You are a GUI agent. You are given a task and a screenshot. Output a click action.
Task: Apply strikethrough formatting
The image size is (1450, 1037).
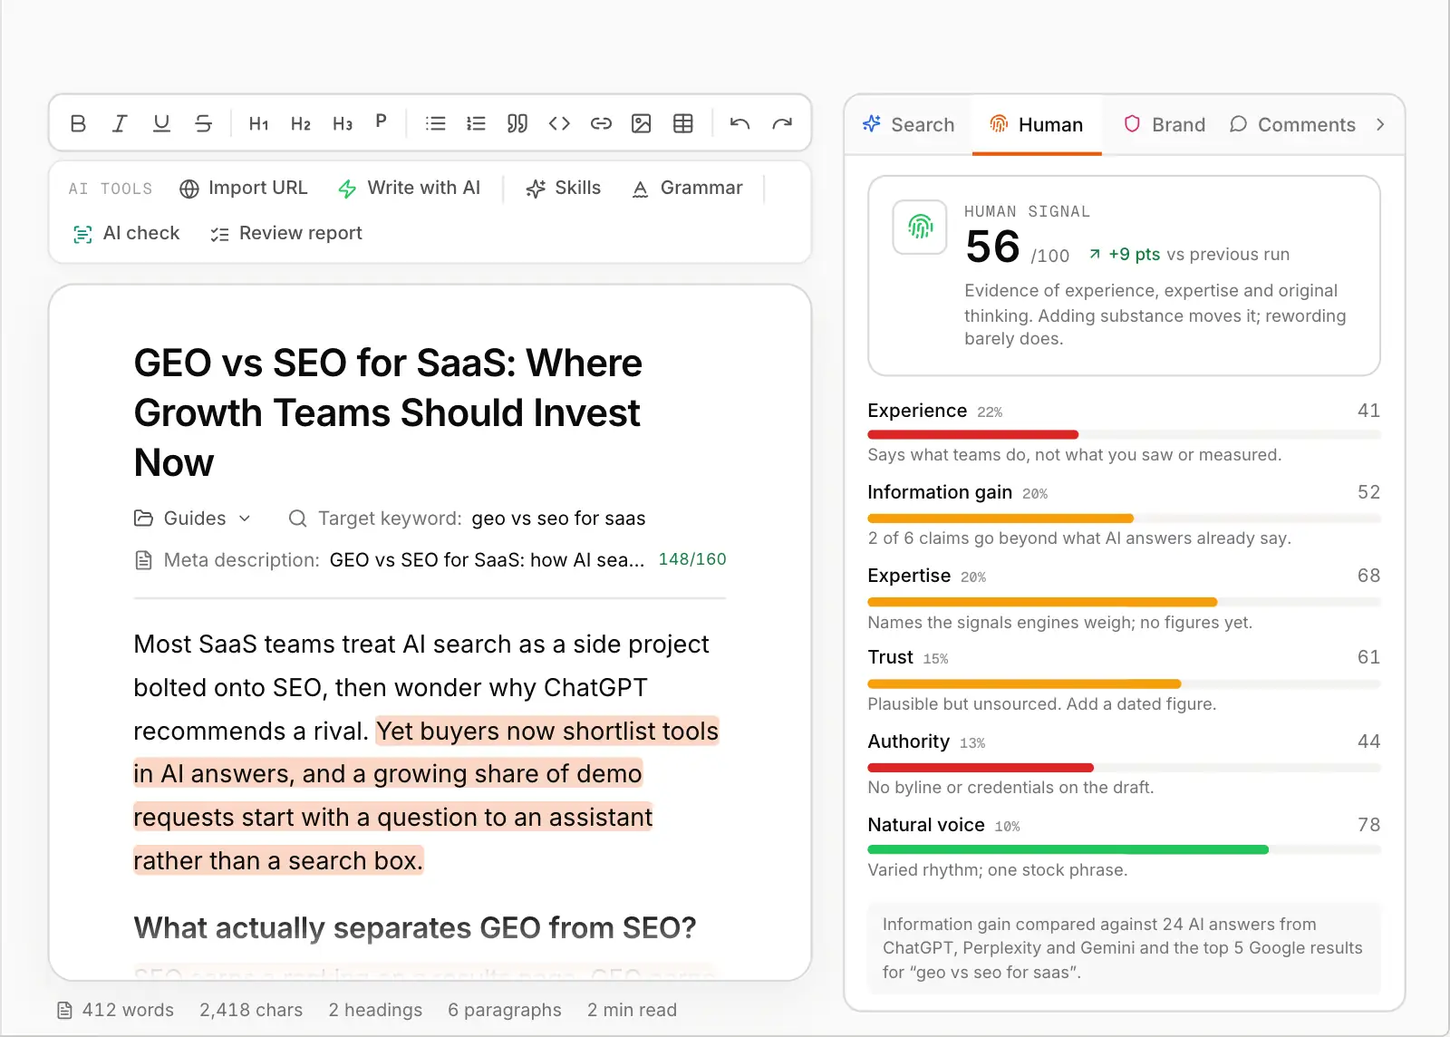(x=203, y=123)
